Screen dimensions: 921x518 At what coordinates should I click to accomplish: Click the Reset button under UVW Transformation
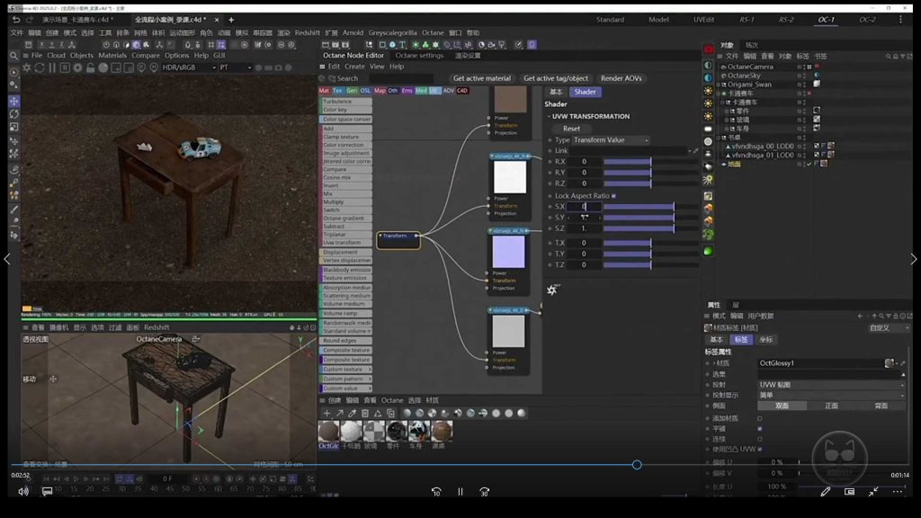pos(571,129)
